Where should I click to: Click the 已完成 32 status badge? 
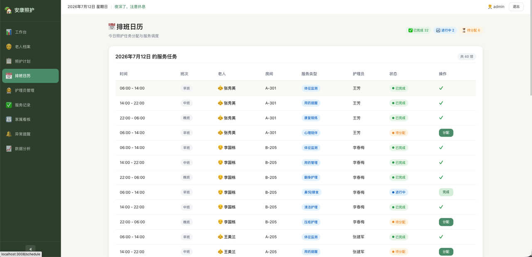point(418,30)
